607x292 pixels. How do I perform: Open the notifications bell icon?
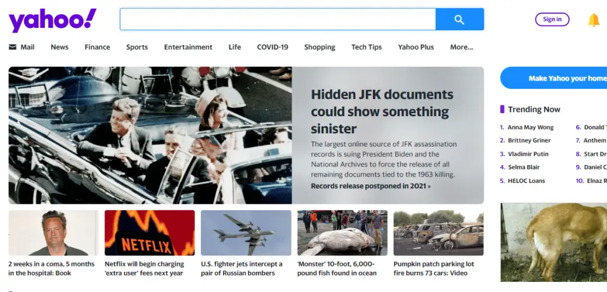pos(593,20)
